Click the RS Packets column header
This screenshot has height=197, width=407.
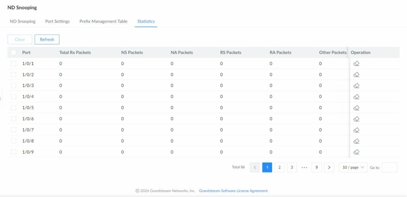(231, 52)
